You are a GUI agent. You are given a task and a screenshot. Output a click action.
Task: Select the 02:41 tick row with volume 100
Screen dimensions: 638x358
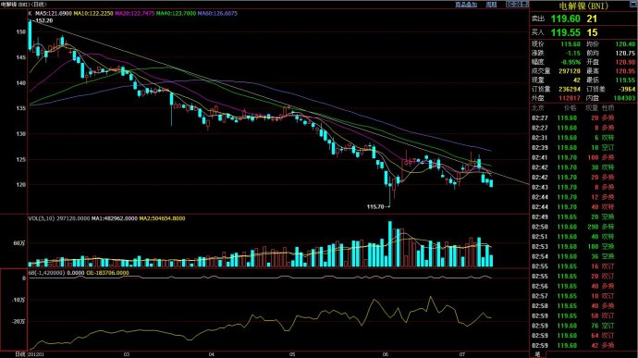[583, 157]
